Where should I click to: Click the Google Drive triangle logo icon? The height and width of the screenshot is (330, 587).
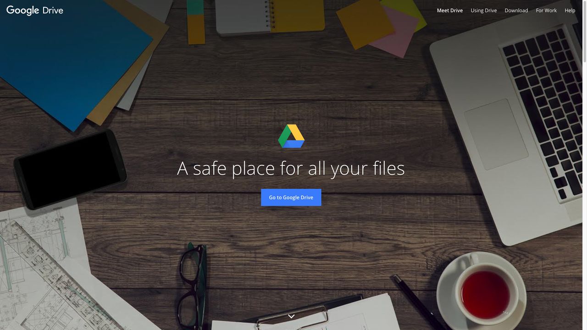pyautogui.click(x=291, y=136)
